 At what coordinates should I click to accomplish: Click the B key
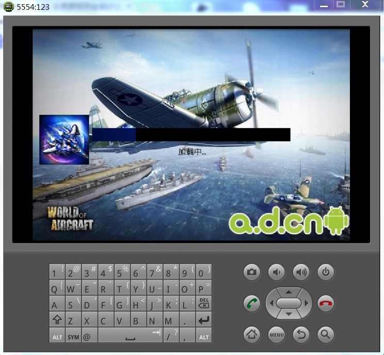139,319
